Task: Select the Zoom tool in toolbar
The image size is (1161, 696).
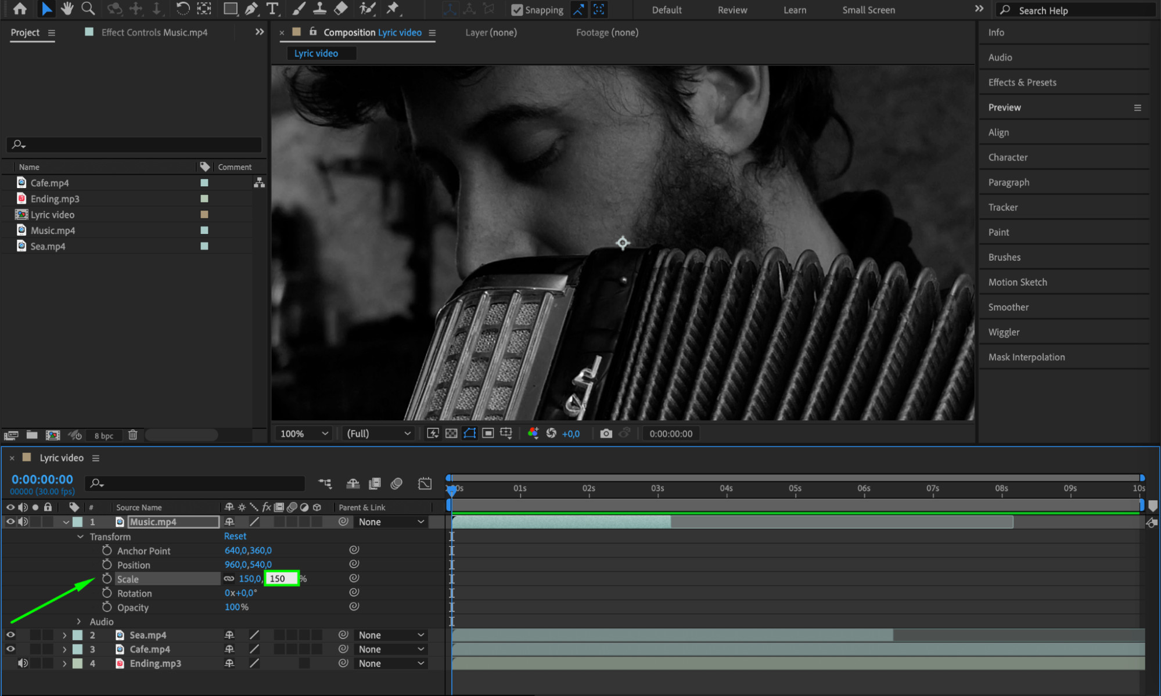Action: pyautogui.click(x=88, y=8)
